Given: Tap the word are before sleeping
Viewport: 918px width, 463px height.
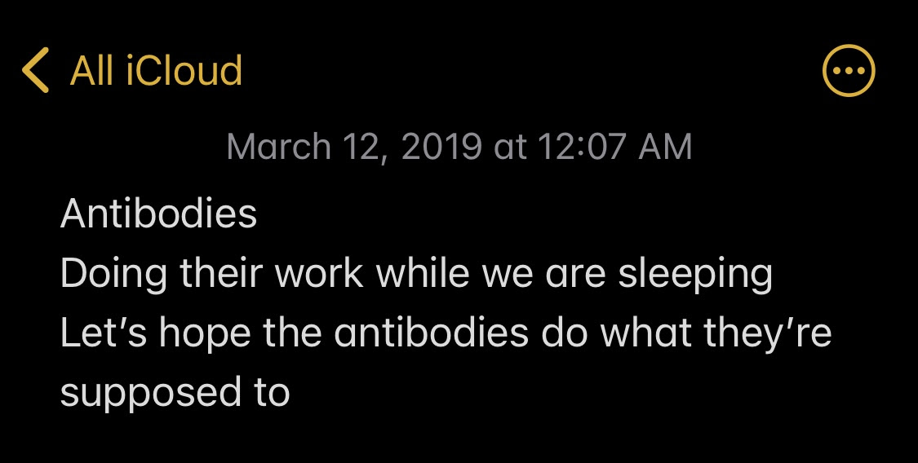Looking at the screenshot, I should (x=575, y=275).
